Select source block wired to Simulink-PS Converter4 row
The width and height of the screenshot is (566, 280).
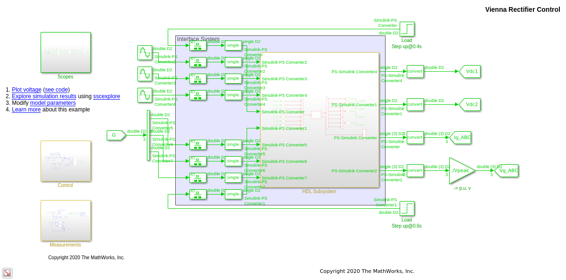(145, 95)
